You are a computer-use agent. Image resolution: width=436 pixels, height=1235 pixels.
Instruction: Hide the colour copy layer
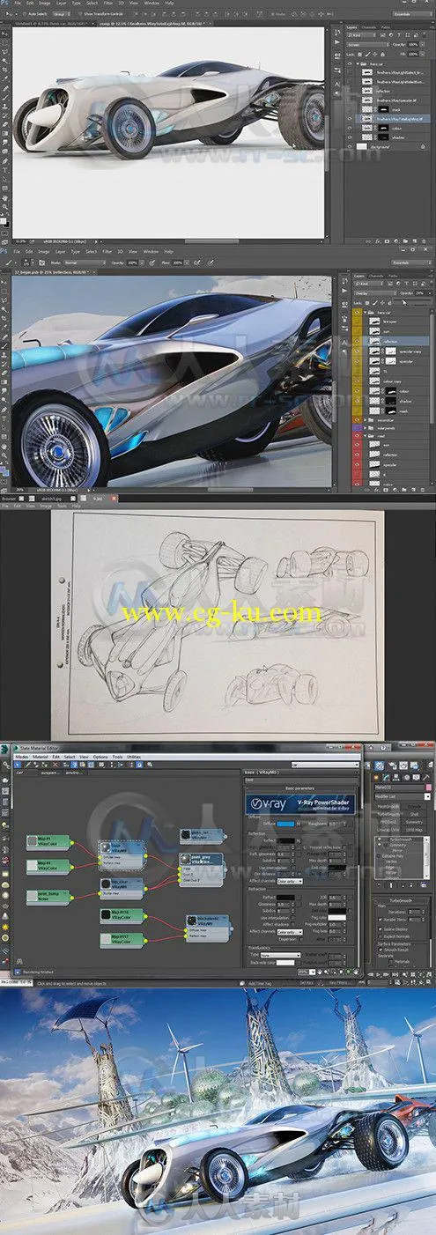click(x=357, y=381)
